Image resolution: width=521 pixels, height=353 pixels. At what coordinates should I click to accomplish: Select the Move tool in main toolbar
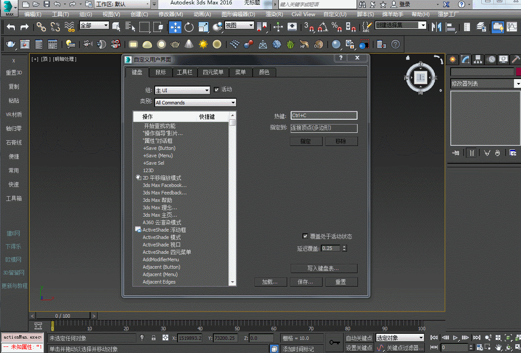[x=175, y=27]
